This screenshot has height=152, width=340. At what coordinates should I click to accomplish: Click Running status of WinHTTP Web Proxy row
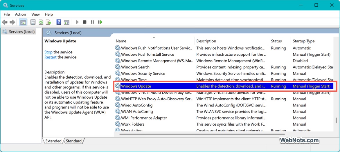(x=278, y=99)
